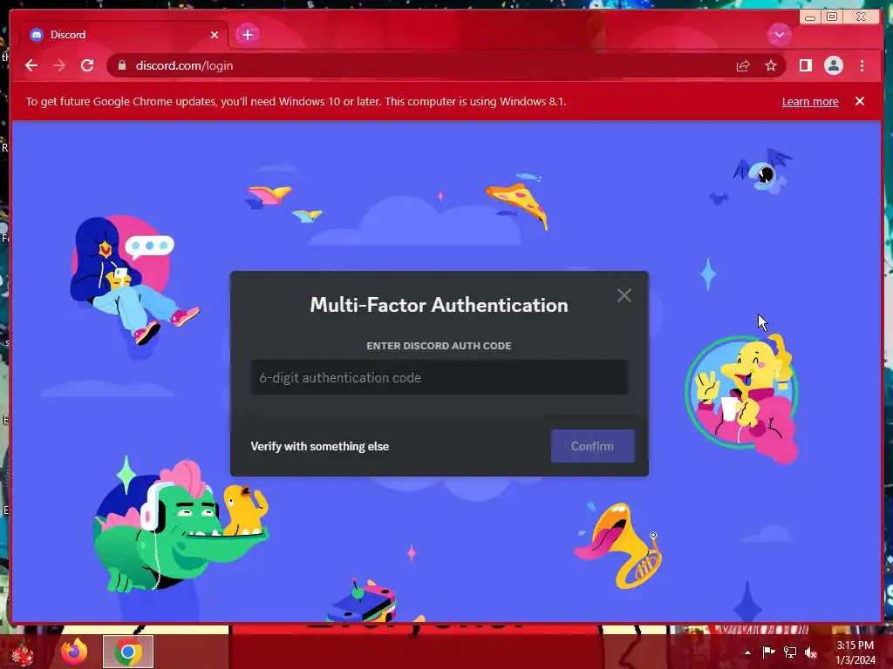
Task: Open a new tab
Action: 247,35
